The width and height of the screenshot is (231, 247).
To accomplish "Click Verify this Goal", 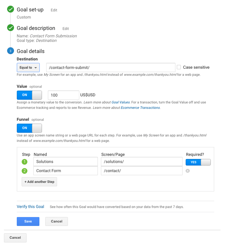I will coord(30,206).
